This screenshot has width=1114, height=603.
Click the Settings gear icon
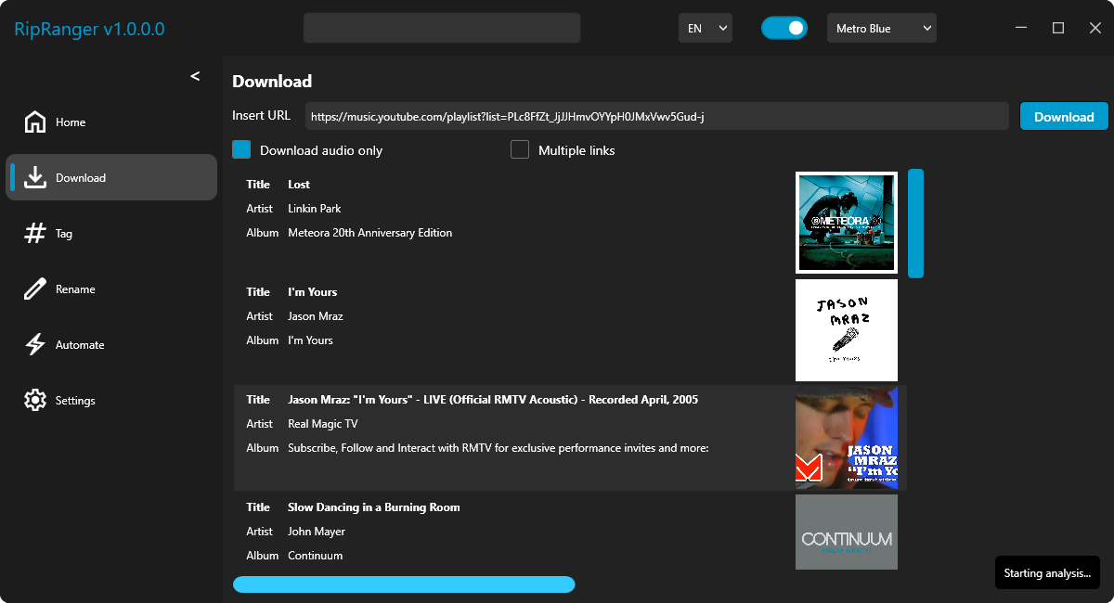35,401
